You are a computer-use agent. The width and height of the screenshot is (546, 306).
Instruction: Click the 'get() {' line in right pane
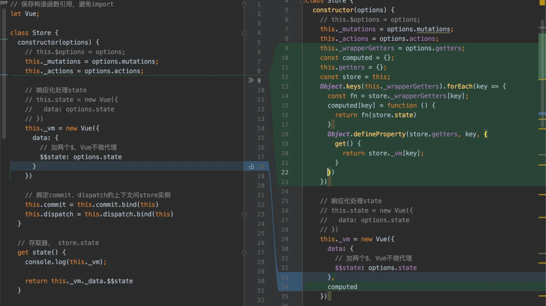[348, 144]
